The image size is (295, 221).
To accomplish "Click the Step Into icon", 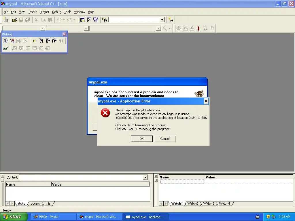I will tap(41, 41).
